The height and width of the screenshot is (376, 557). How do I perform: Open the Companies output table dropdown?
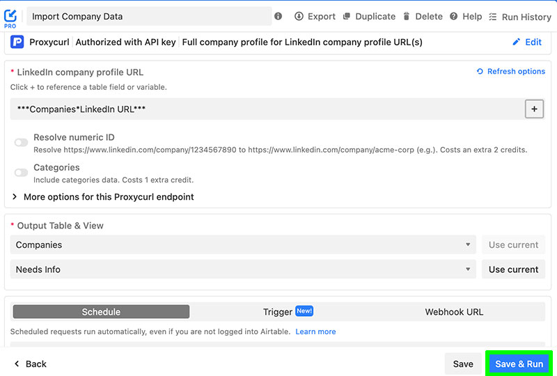click(243, 244)
